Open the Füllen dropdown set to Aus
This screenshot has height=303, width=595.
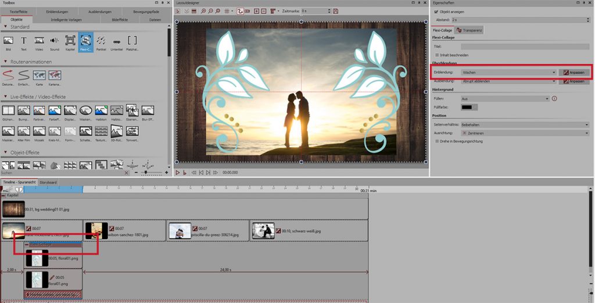[504, 99]
